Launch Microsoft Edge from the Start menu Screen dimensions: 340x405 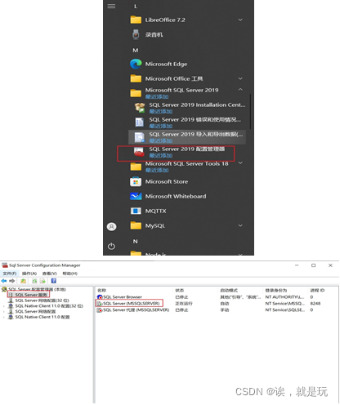point(136,64)
